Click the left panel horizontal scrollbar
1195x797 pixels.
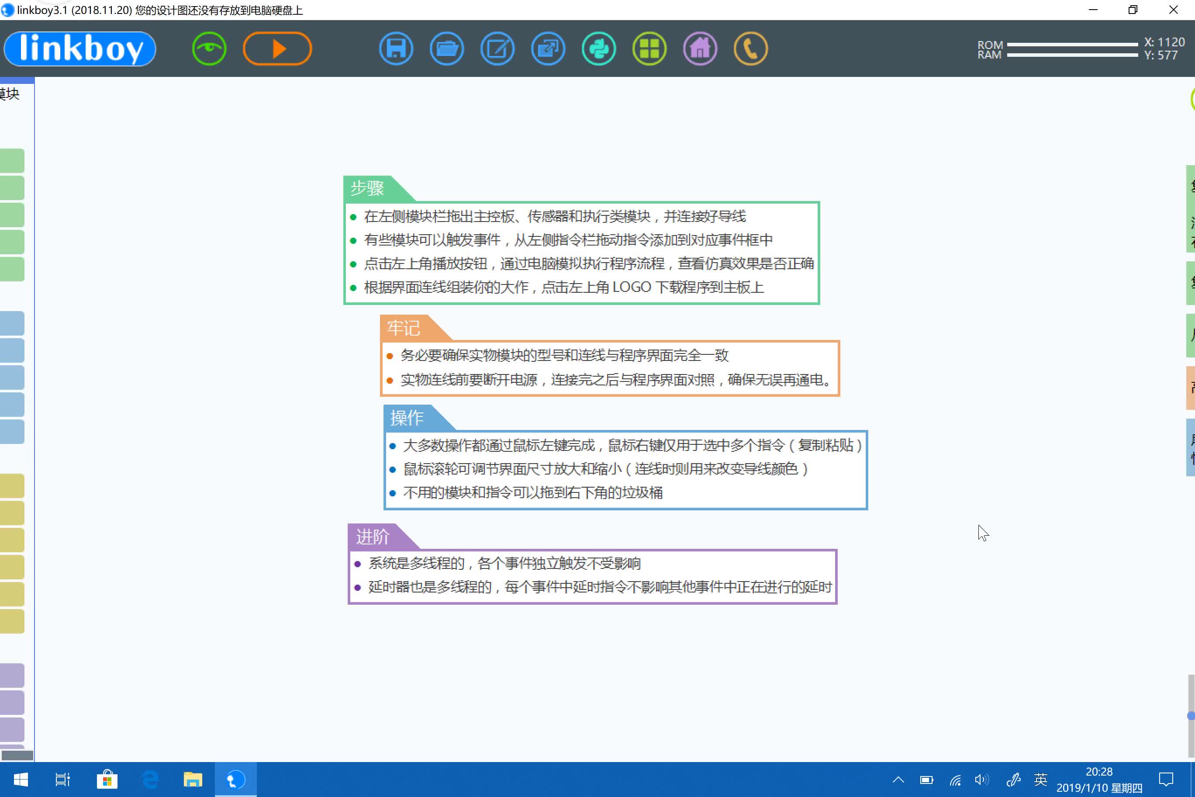point(17,755)
